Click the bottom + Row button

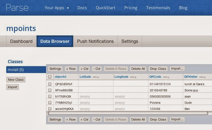click(71, 119)
